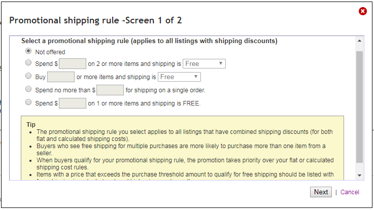
Task: Click the vertical scrollbar thumb
Action: click(x=359, y=107)
